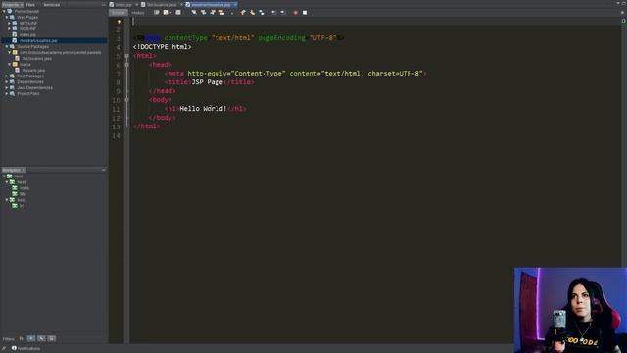Switch to the Services panel tab
The width and height of the screenshot is (627, 353).
coord(52,4)
